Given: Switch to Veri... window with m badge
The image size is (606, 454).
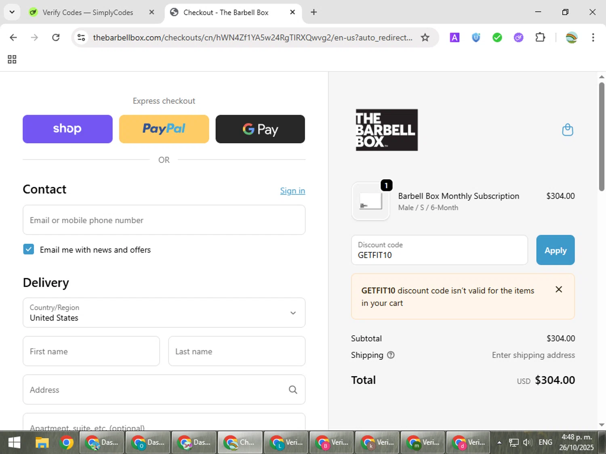Looking at the screenshot, I should (423, 443).
